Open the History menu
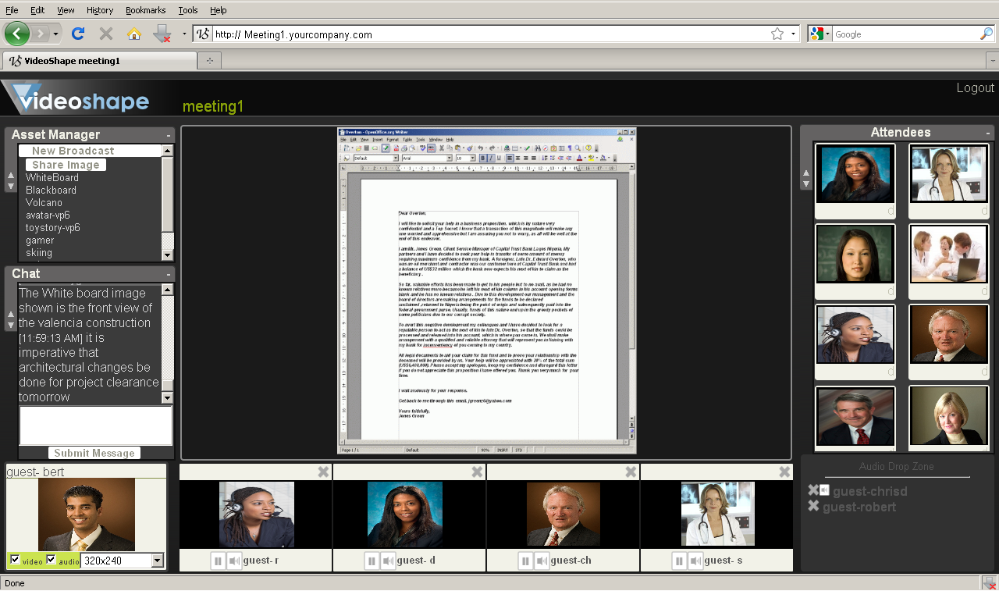Screen dimensions: 999x591 click(100, 10)
